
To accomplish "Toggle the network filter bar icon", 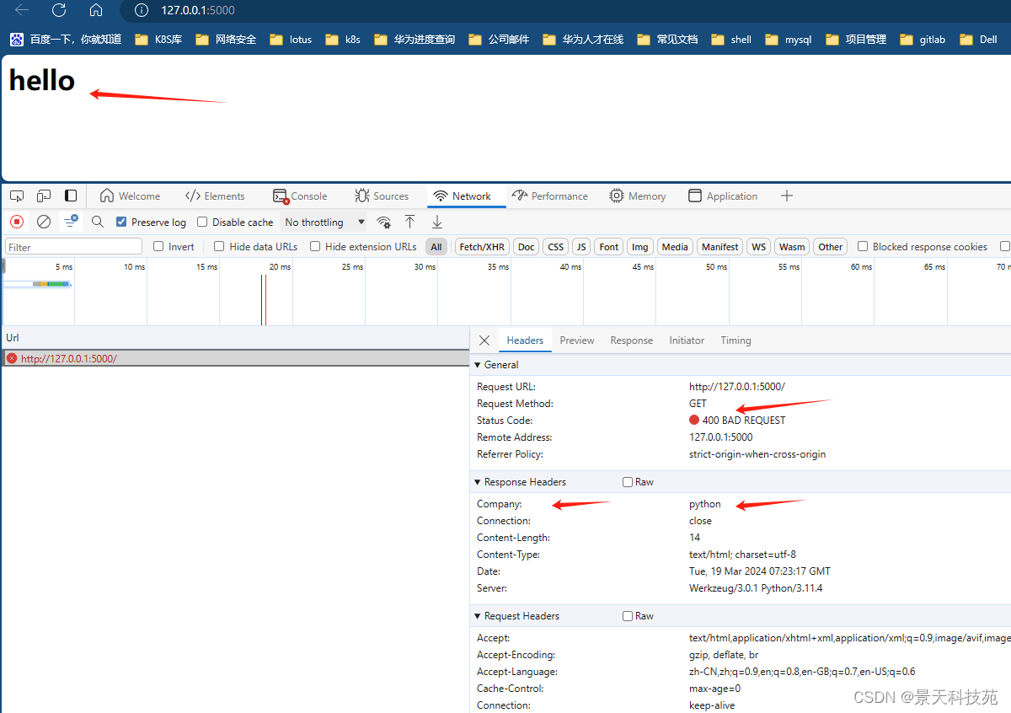I will pos(72,222).
